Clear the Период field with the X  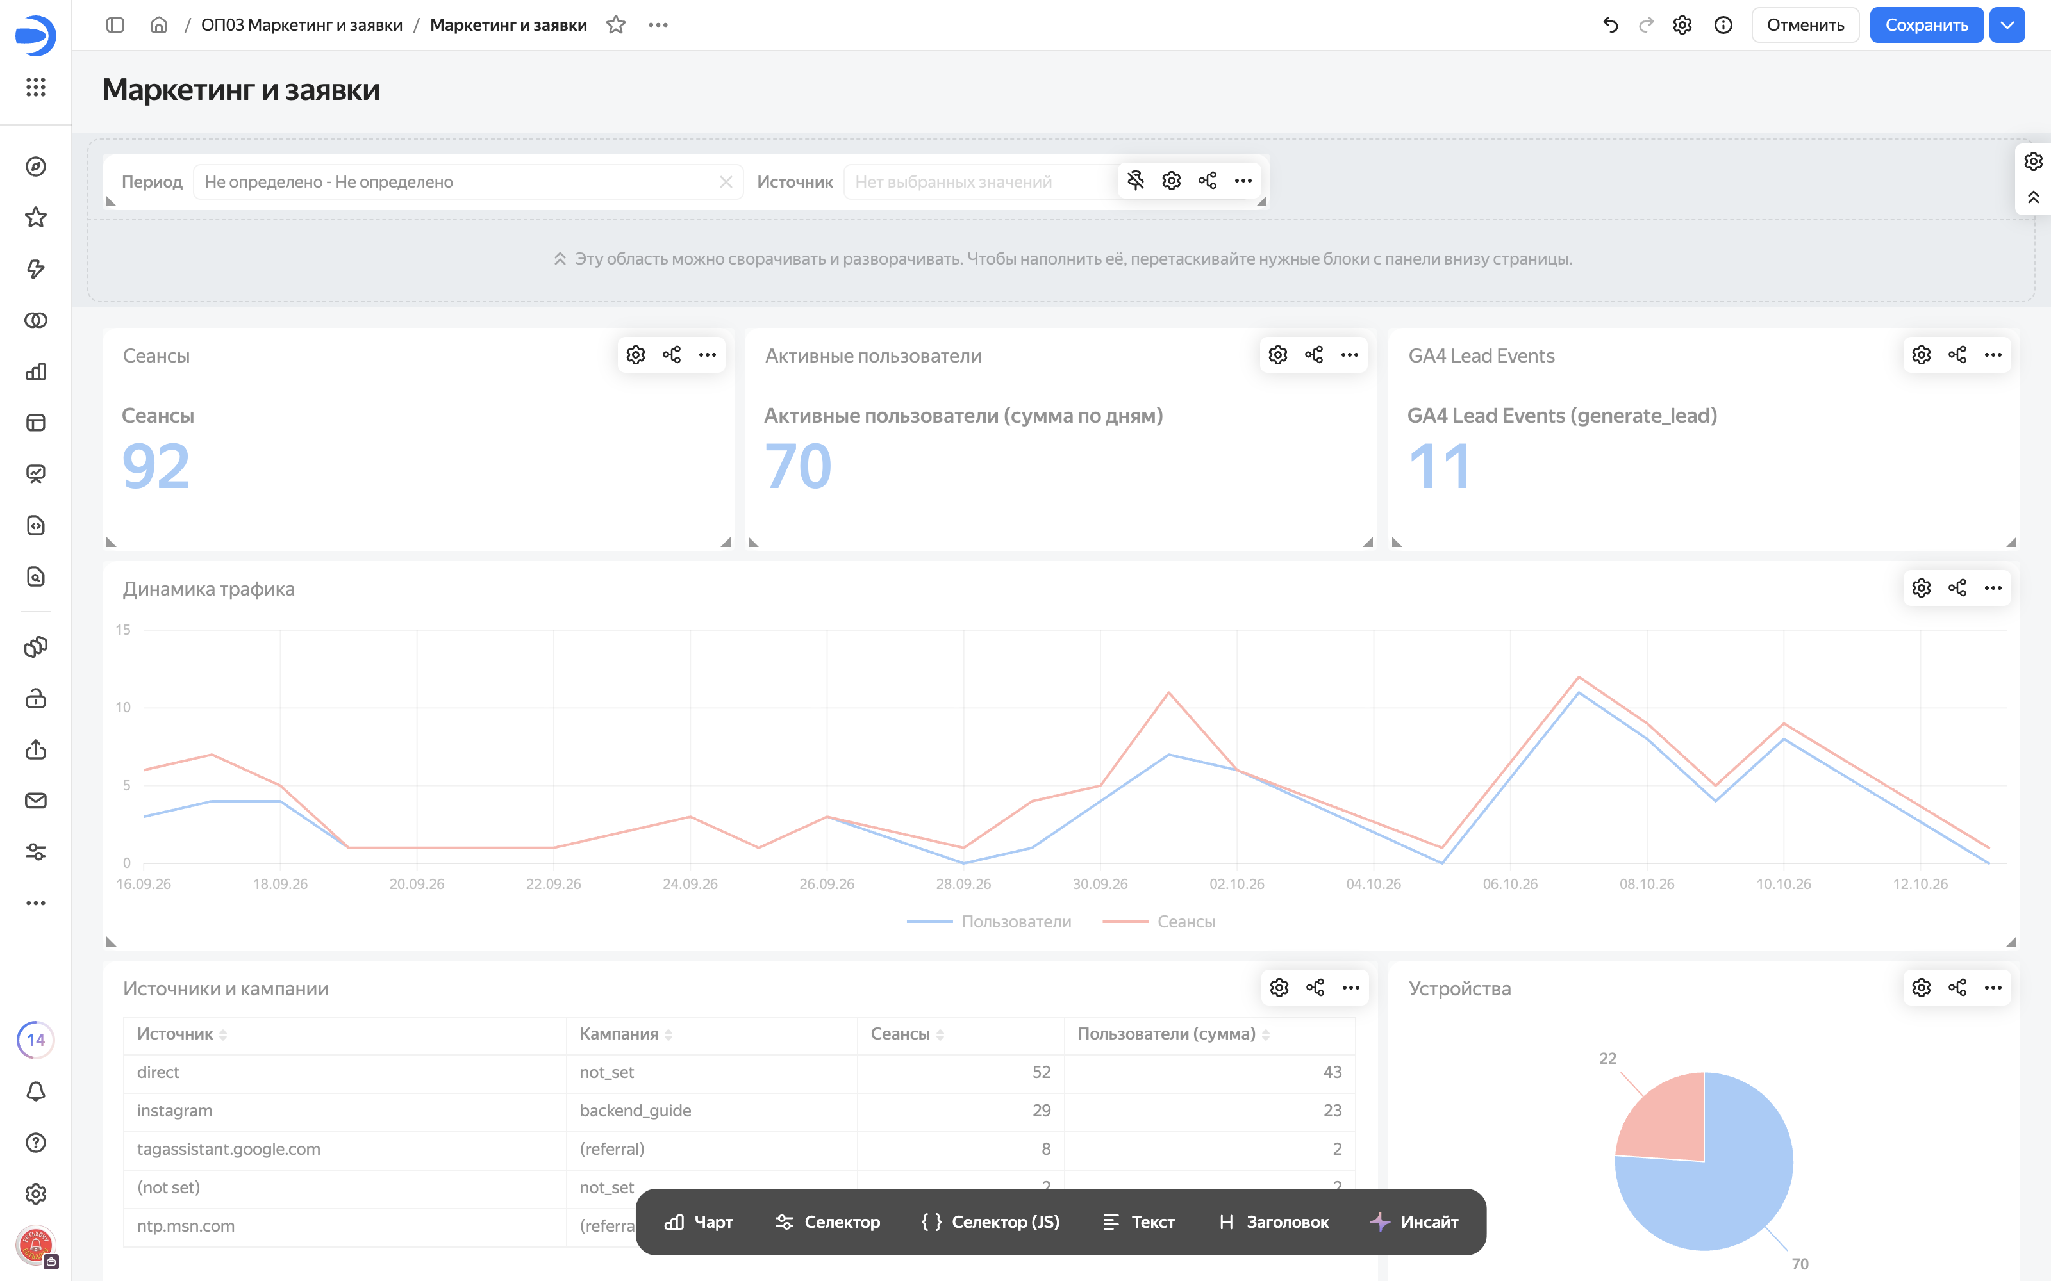[726, 182]
